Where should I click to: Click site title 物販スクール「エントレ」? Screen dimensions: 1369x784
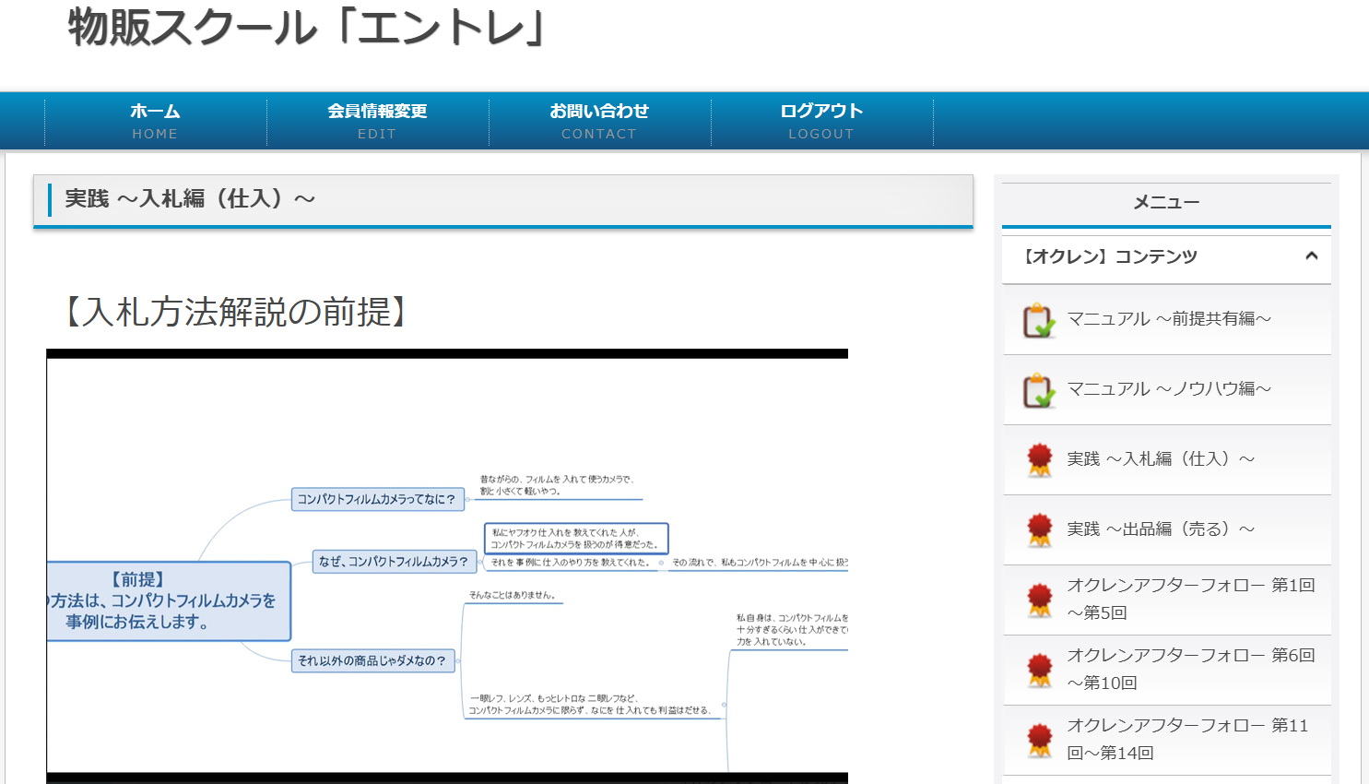[308, 27]
